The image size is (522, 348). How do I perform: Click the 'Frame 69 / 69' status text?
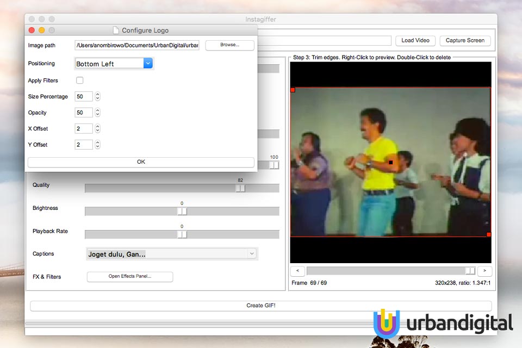[x=309, y=283]
